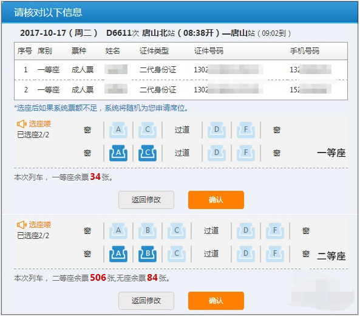Image resolution: width=360 pixels, height=316 pixels.
Task: Deselect seat B in second-class bottom row
Action: coord(148,254)
